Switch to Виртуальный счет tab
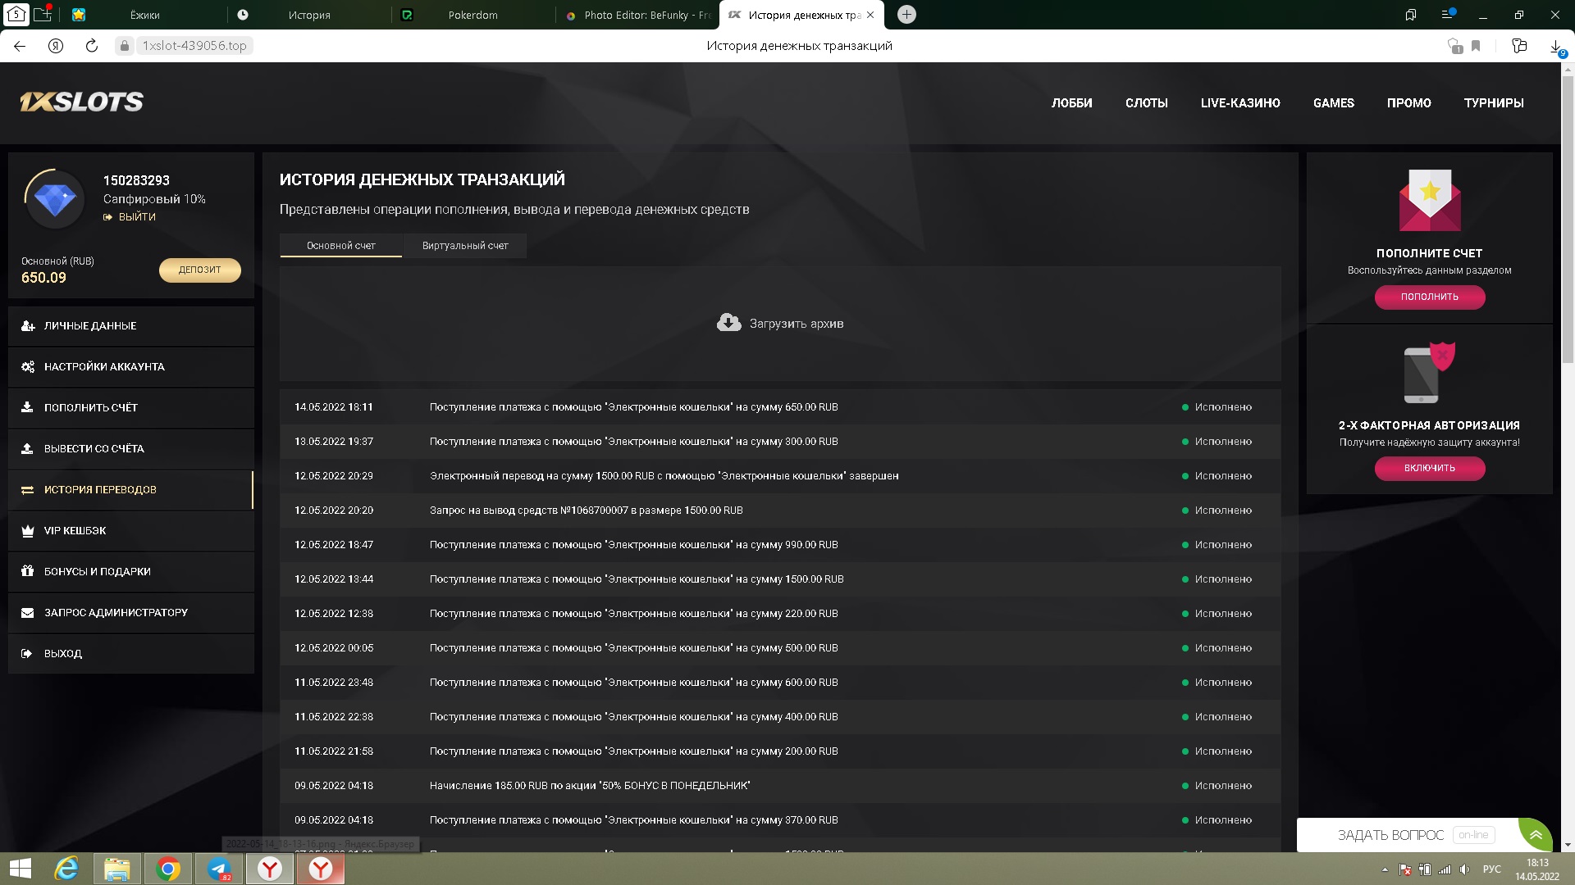Viewport: 1575px width, 885px height. click(465, 246)
